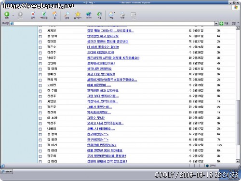Print the page with the printer icon

[x=122, y=15]
